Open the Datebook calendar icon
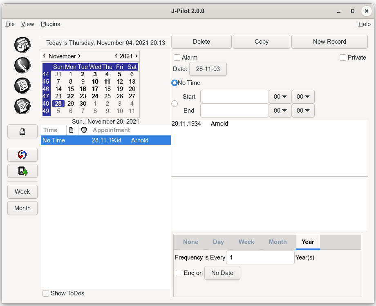The width and height of the screenshot is (376, 306). pos(22,45)
